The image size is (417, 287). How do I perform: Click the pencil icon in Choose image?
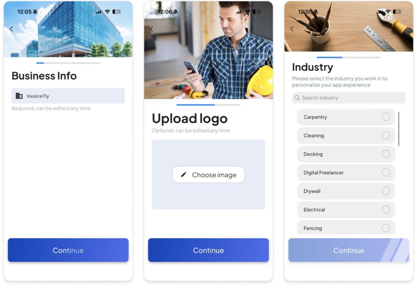point(184,175)
